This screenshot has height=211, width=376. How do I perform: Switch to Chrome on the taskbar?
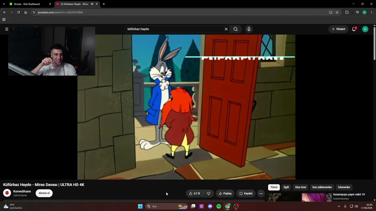pos(227,206)
